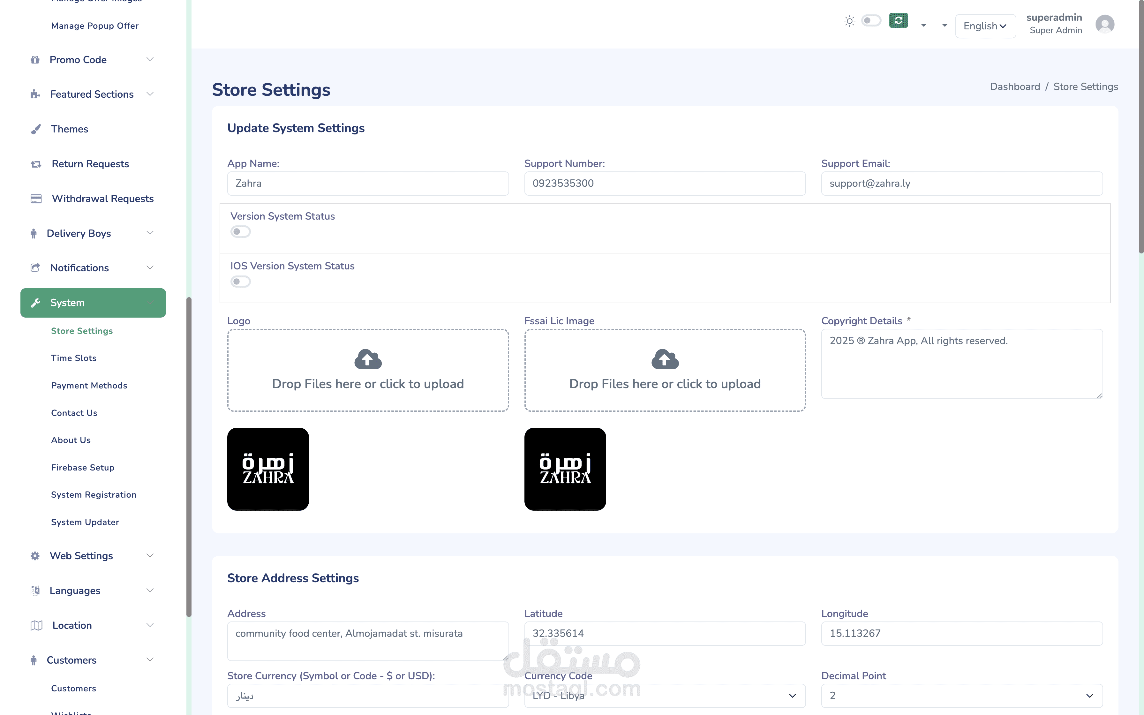The width and height of the screenshot is (1144, 715).
Task: Click the App Name input field
Action: coord(368,184)
